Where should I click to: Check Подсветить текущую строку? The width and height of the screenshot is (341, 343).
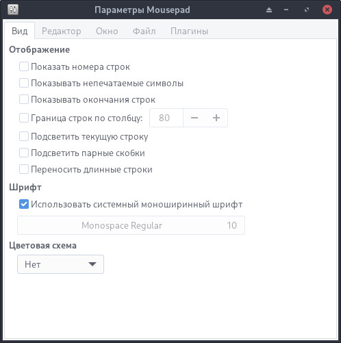(x=24, y=136)
